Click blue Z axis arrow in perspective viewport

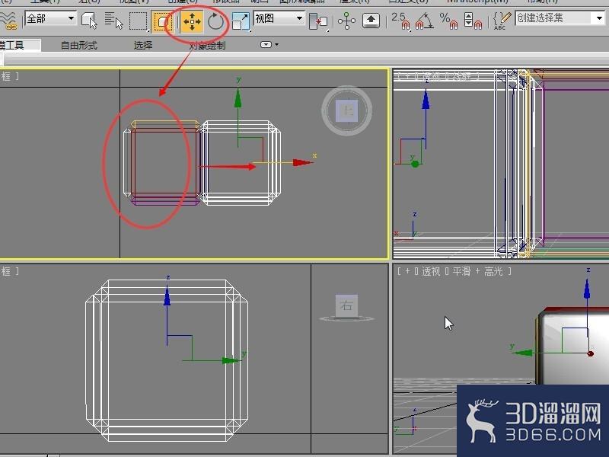tap(587, 289)
